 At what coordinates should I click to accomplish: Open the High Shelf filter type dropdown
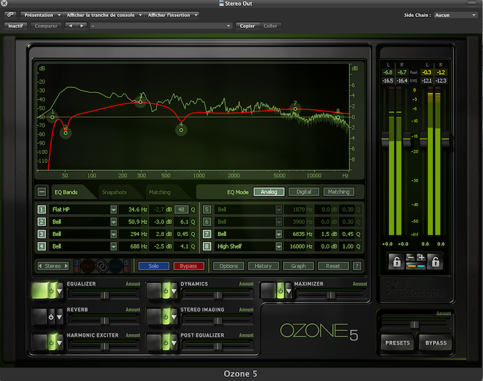[278, 246]
